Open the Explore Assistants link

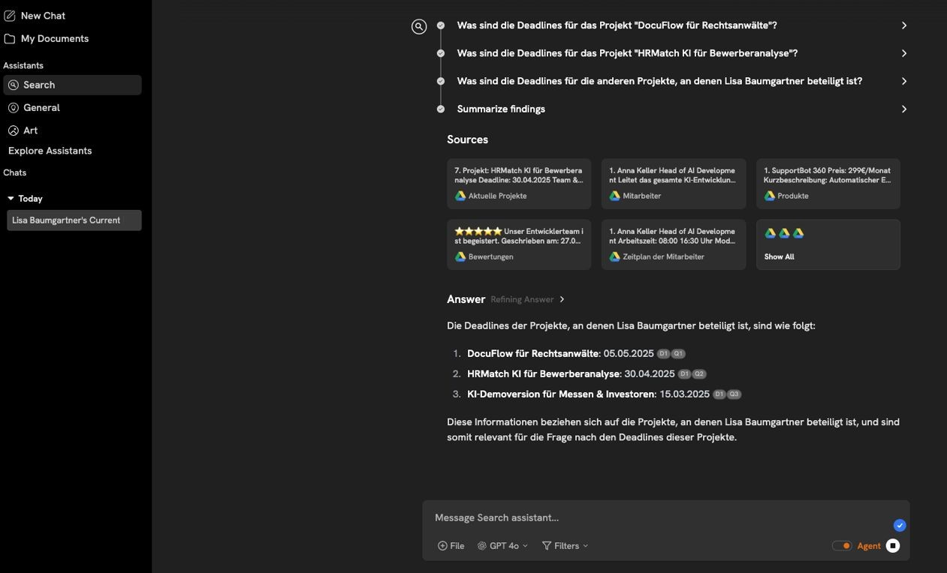pyautogui.click(x=50, y=151)
